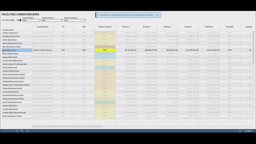Click the Location Name header label

click(8, 30)
